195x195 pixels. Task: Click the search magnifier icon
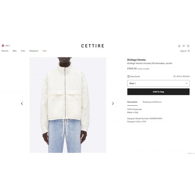point(189,51)
